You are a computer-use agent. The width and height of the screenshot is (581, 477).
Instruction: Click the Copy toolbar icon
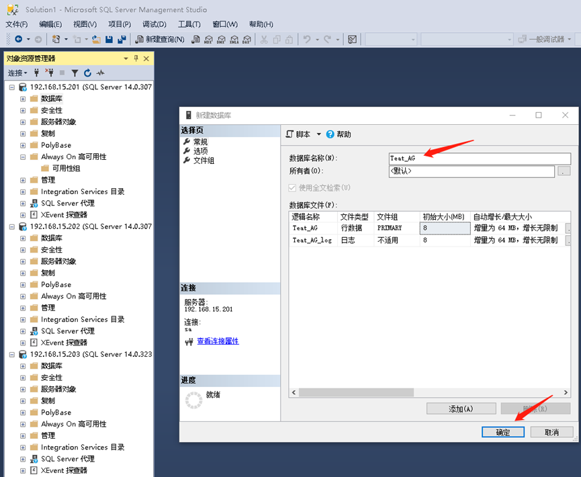click(x=277, y=39)
